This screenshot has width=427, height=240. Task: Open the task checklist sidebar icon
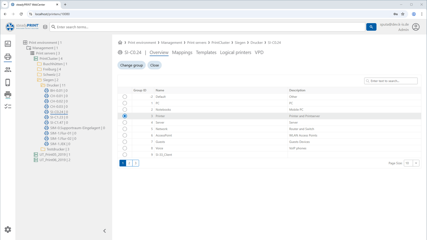point(8,106)
